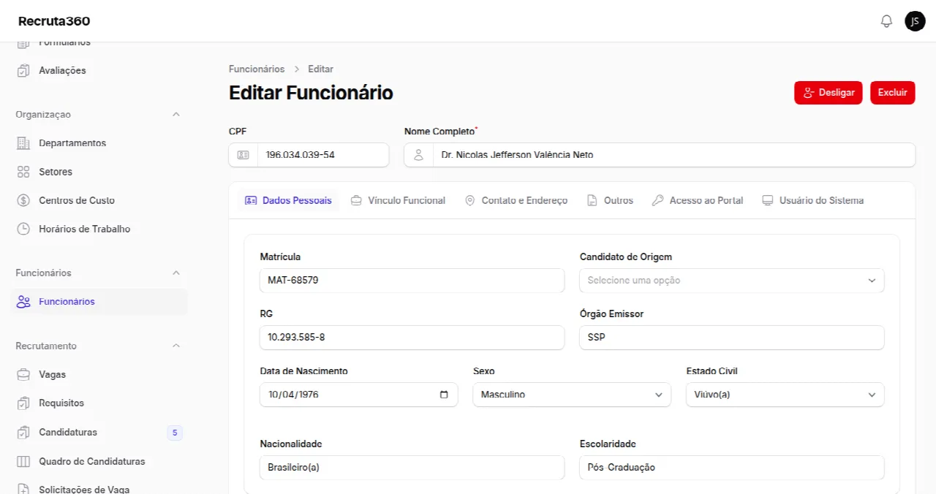This screenshot has width=936, height=494.
Task: Switch to Dados Pessoais tab
Action: (288, 200)
